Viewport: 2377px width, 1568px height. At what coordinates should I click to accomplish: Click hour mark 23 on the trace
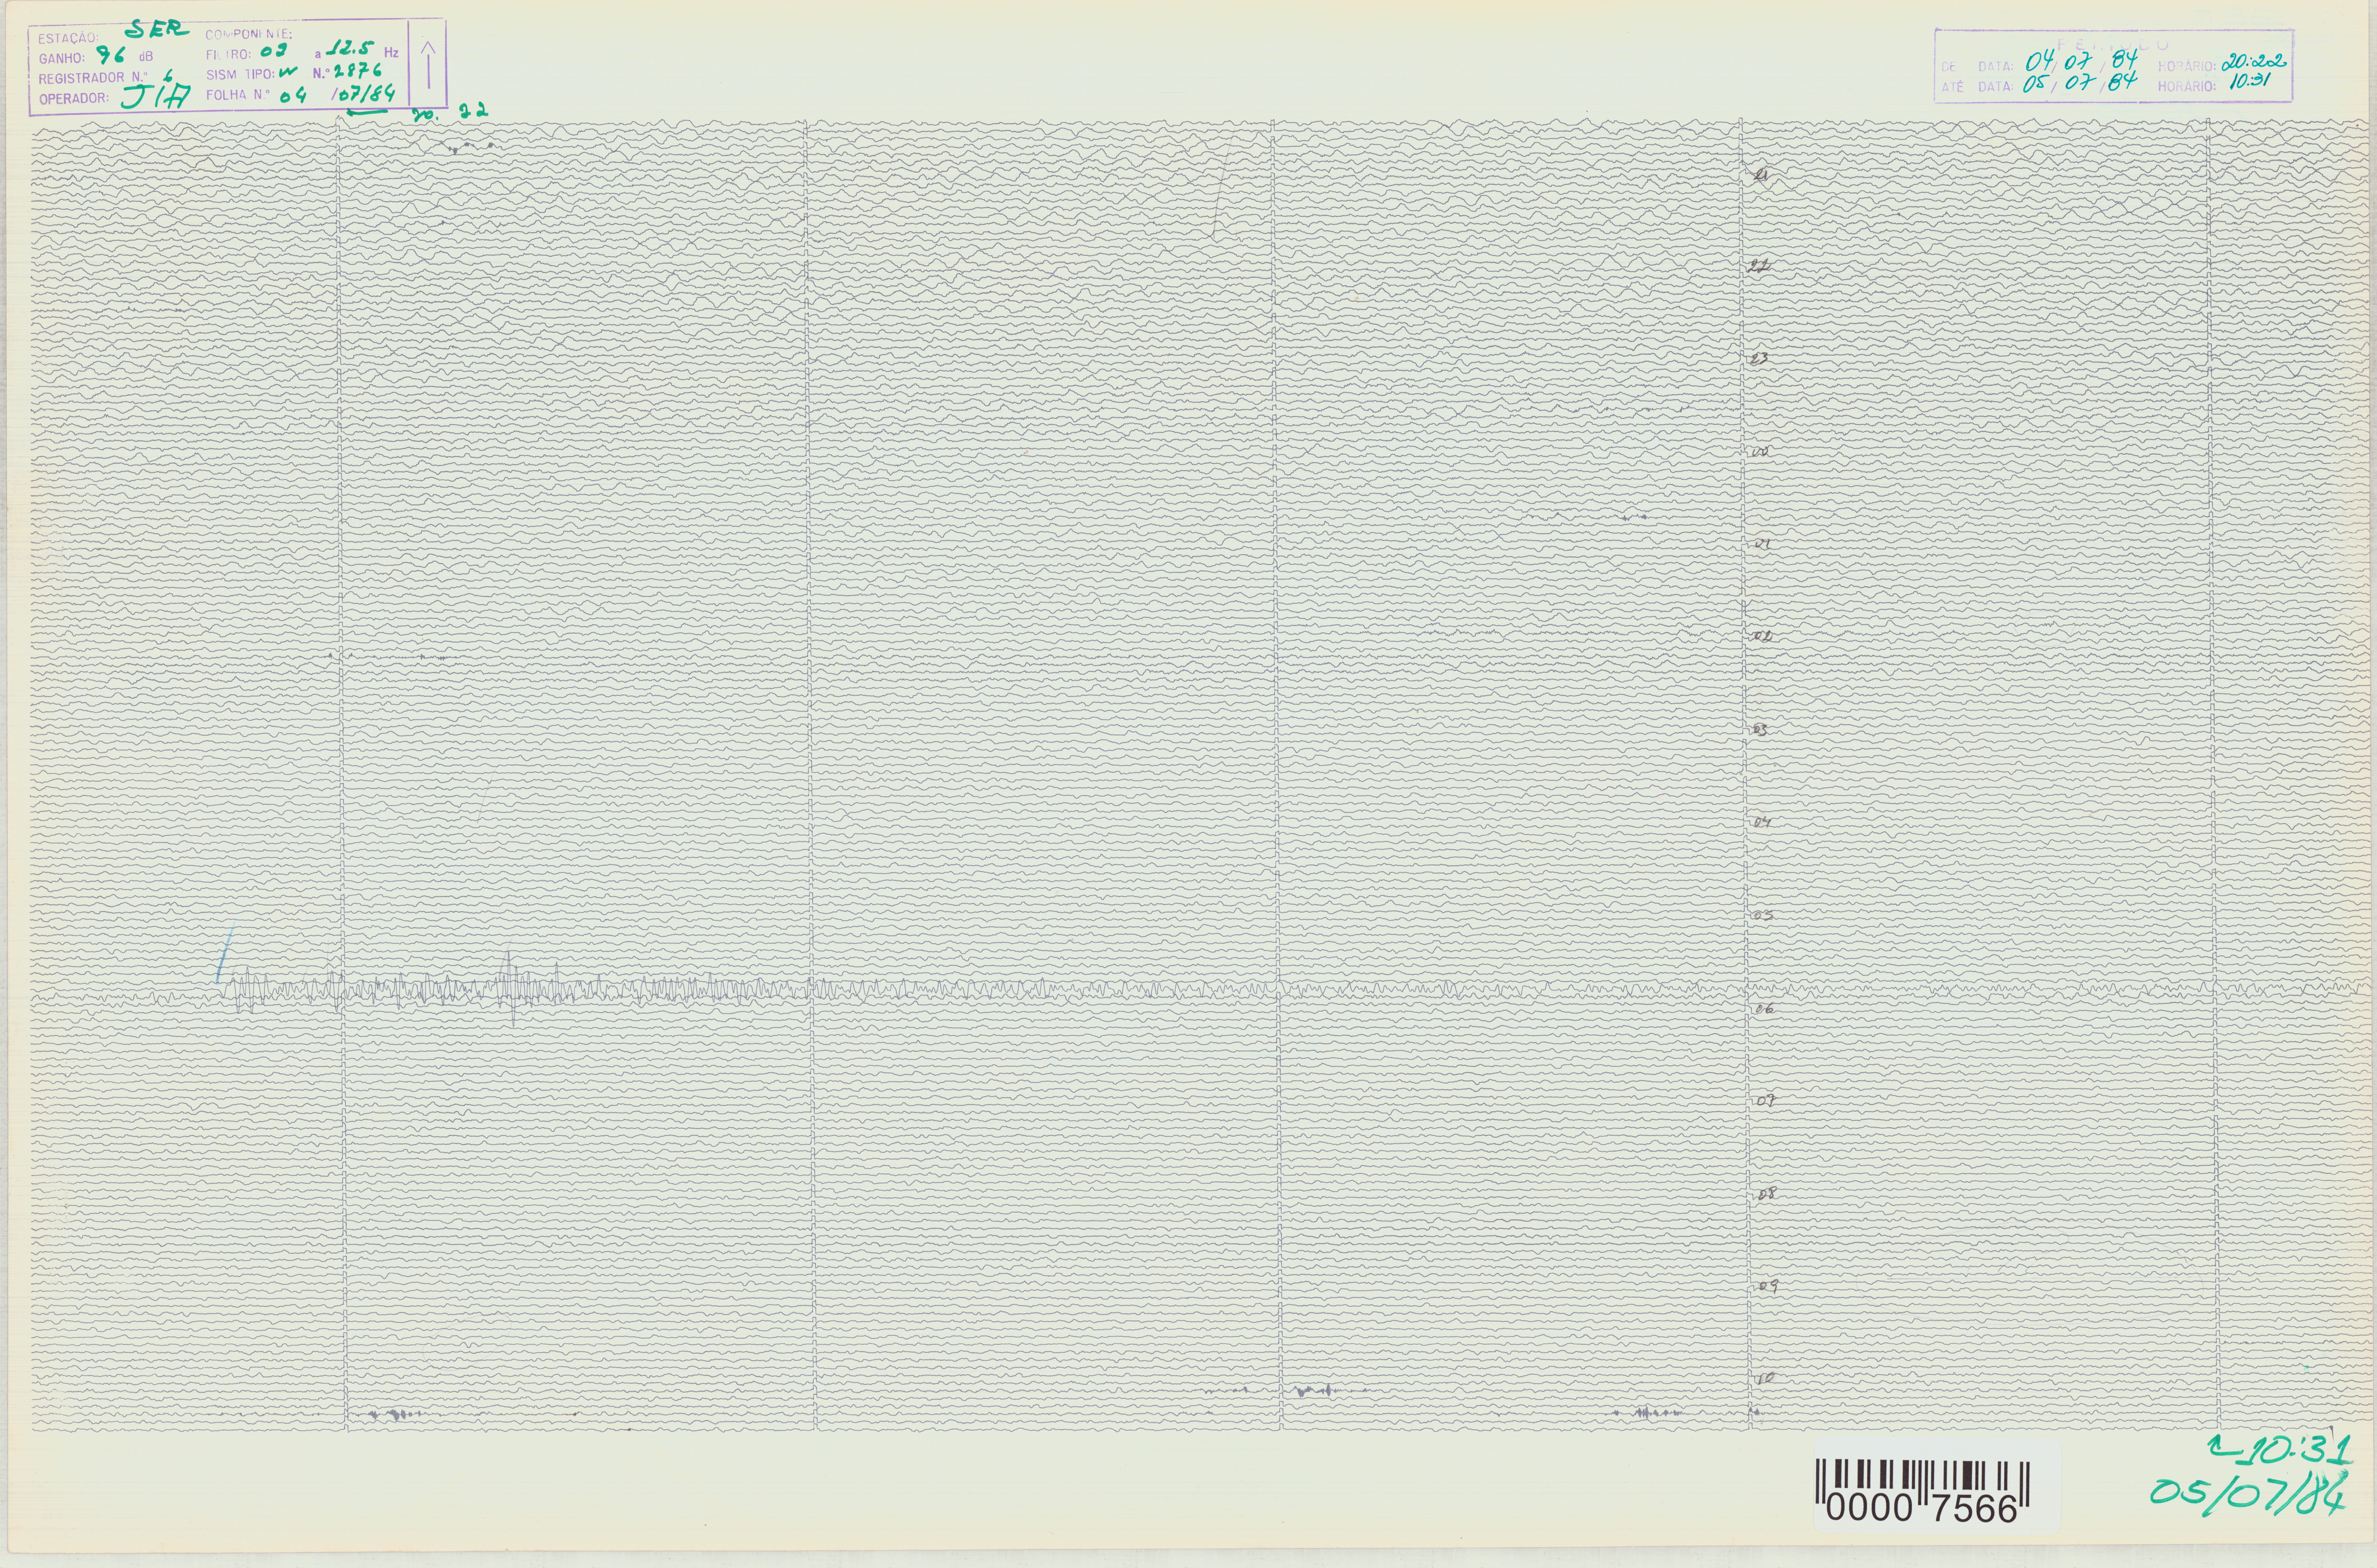[x=1761, y=359]
